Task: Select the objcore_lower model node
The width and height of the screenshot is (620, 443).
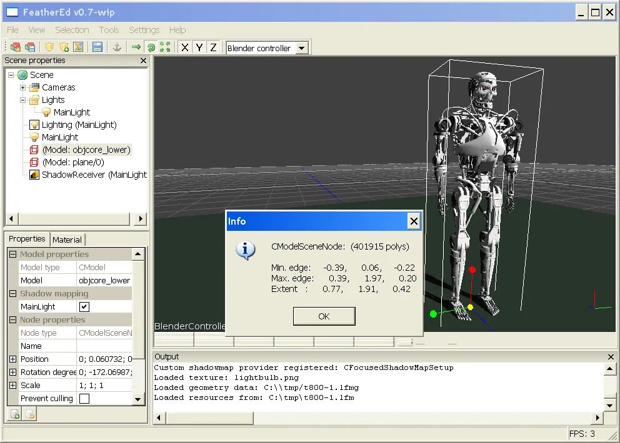Action: [x=86, y=150]
